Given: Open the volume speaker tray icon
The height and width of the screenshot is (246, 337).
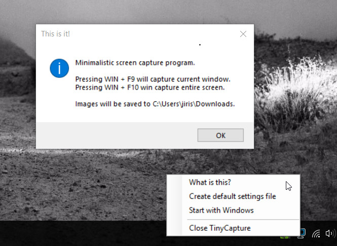Looking at the screenshot, I should pos(330,233).
